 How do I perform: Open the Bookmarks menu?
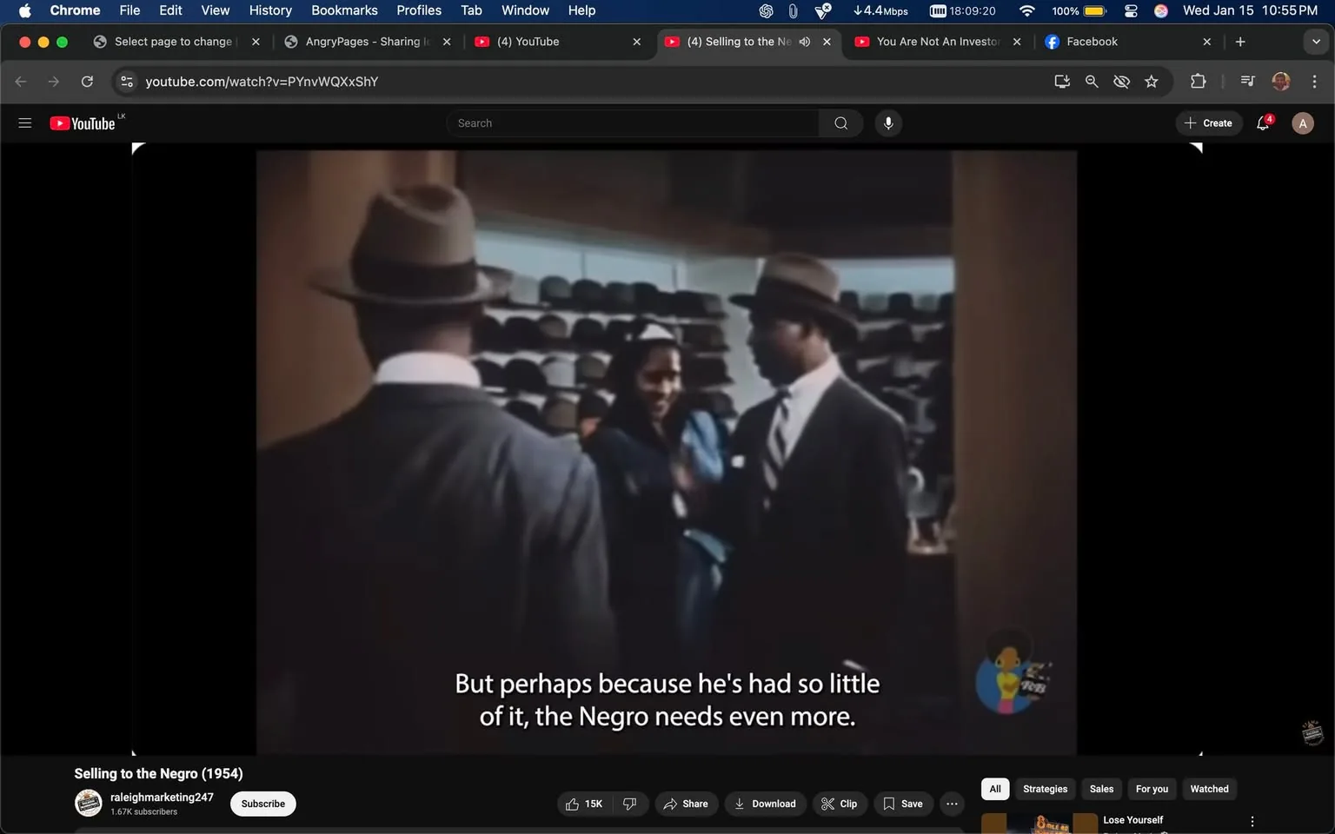point(344,10)
